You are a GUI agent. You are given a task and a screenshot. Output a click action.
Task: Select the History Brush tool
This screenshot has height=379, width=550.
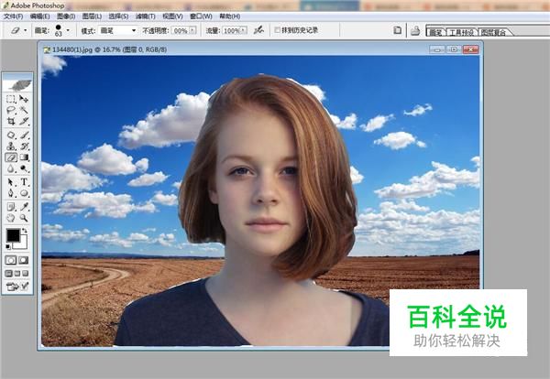(24, 146)
